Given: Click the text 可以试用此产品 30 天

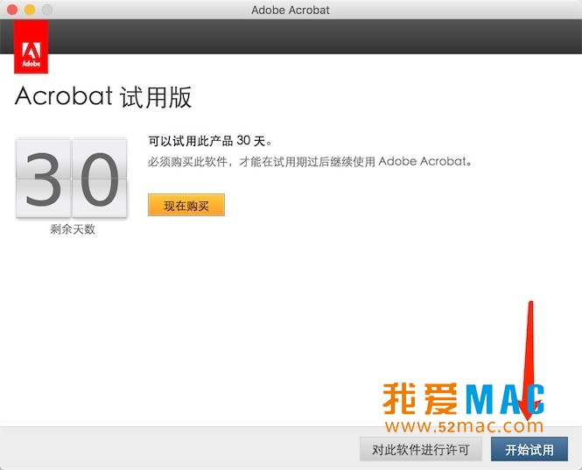Looking at the screenshot, I should (x=210, y=141).
